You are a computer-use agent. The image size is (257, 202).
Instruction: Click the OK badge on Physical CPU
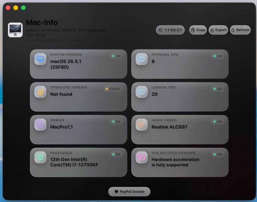click(x=218, y=56)
